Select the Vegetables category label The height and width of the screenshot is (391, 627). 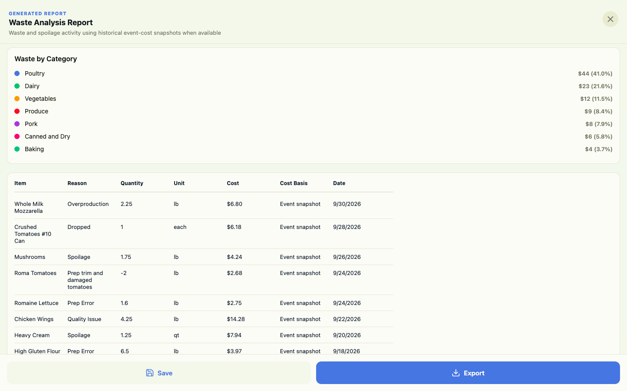[x=40, y=99]
